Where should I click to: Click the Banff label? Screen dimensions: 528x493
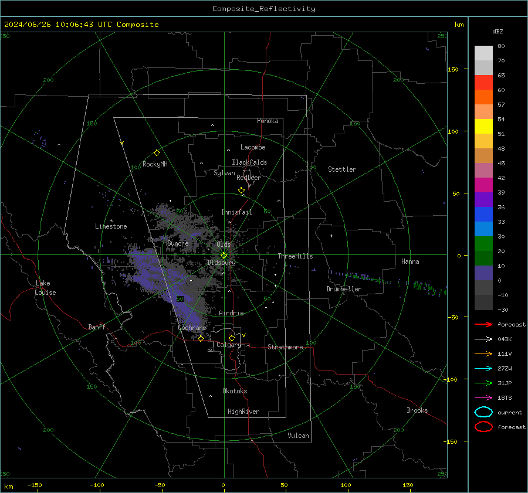coord(97,327)
